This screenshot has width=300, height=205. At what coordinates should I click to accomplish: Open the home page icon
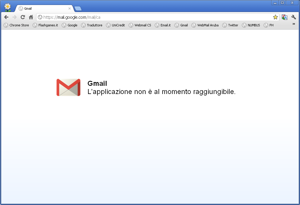[x=31, y=17]
